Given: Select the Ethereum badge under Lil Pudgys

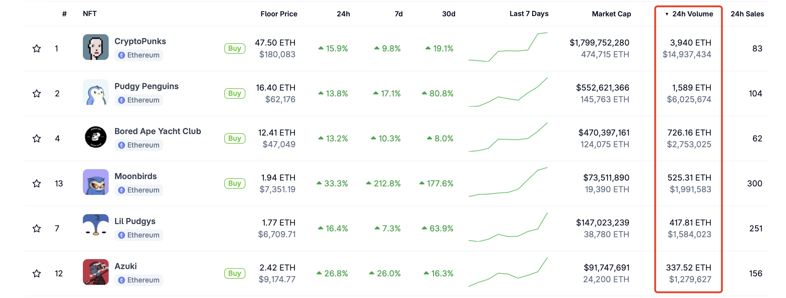Looking at the screenshot, I should [138, 235].
